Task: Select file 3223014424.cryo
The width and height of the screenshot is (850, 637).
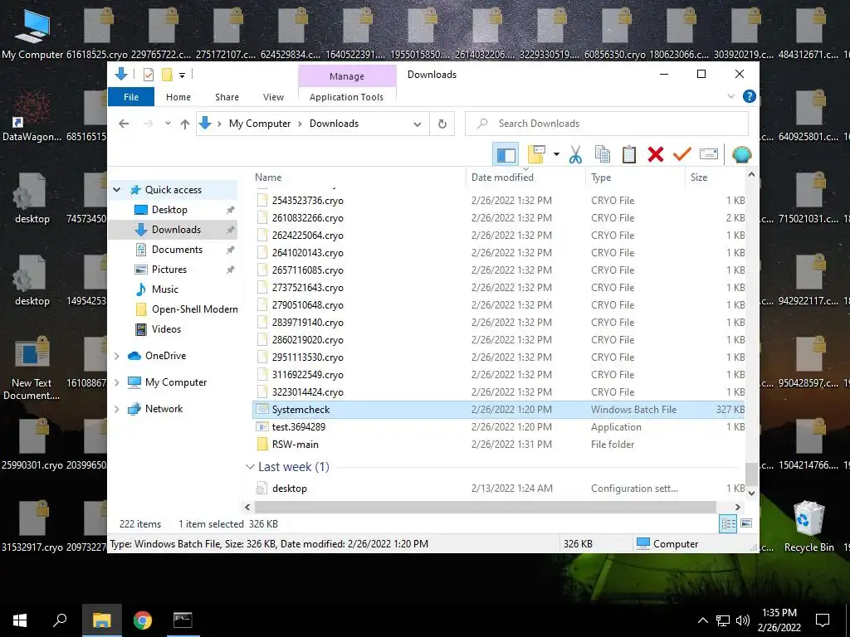Action: coord(499,392)
